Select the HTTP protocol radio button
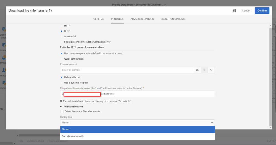The width and height of the screenshot is (276, 145). (61, 26)
